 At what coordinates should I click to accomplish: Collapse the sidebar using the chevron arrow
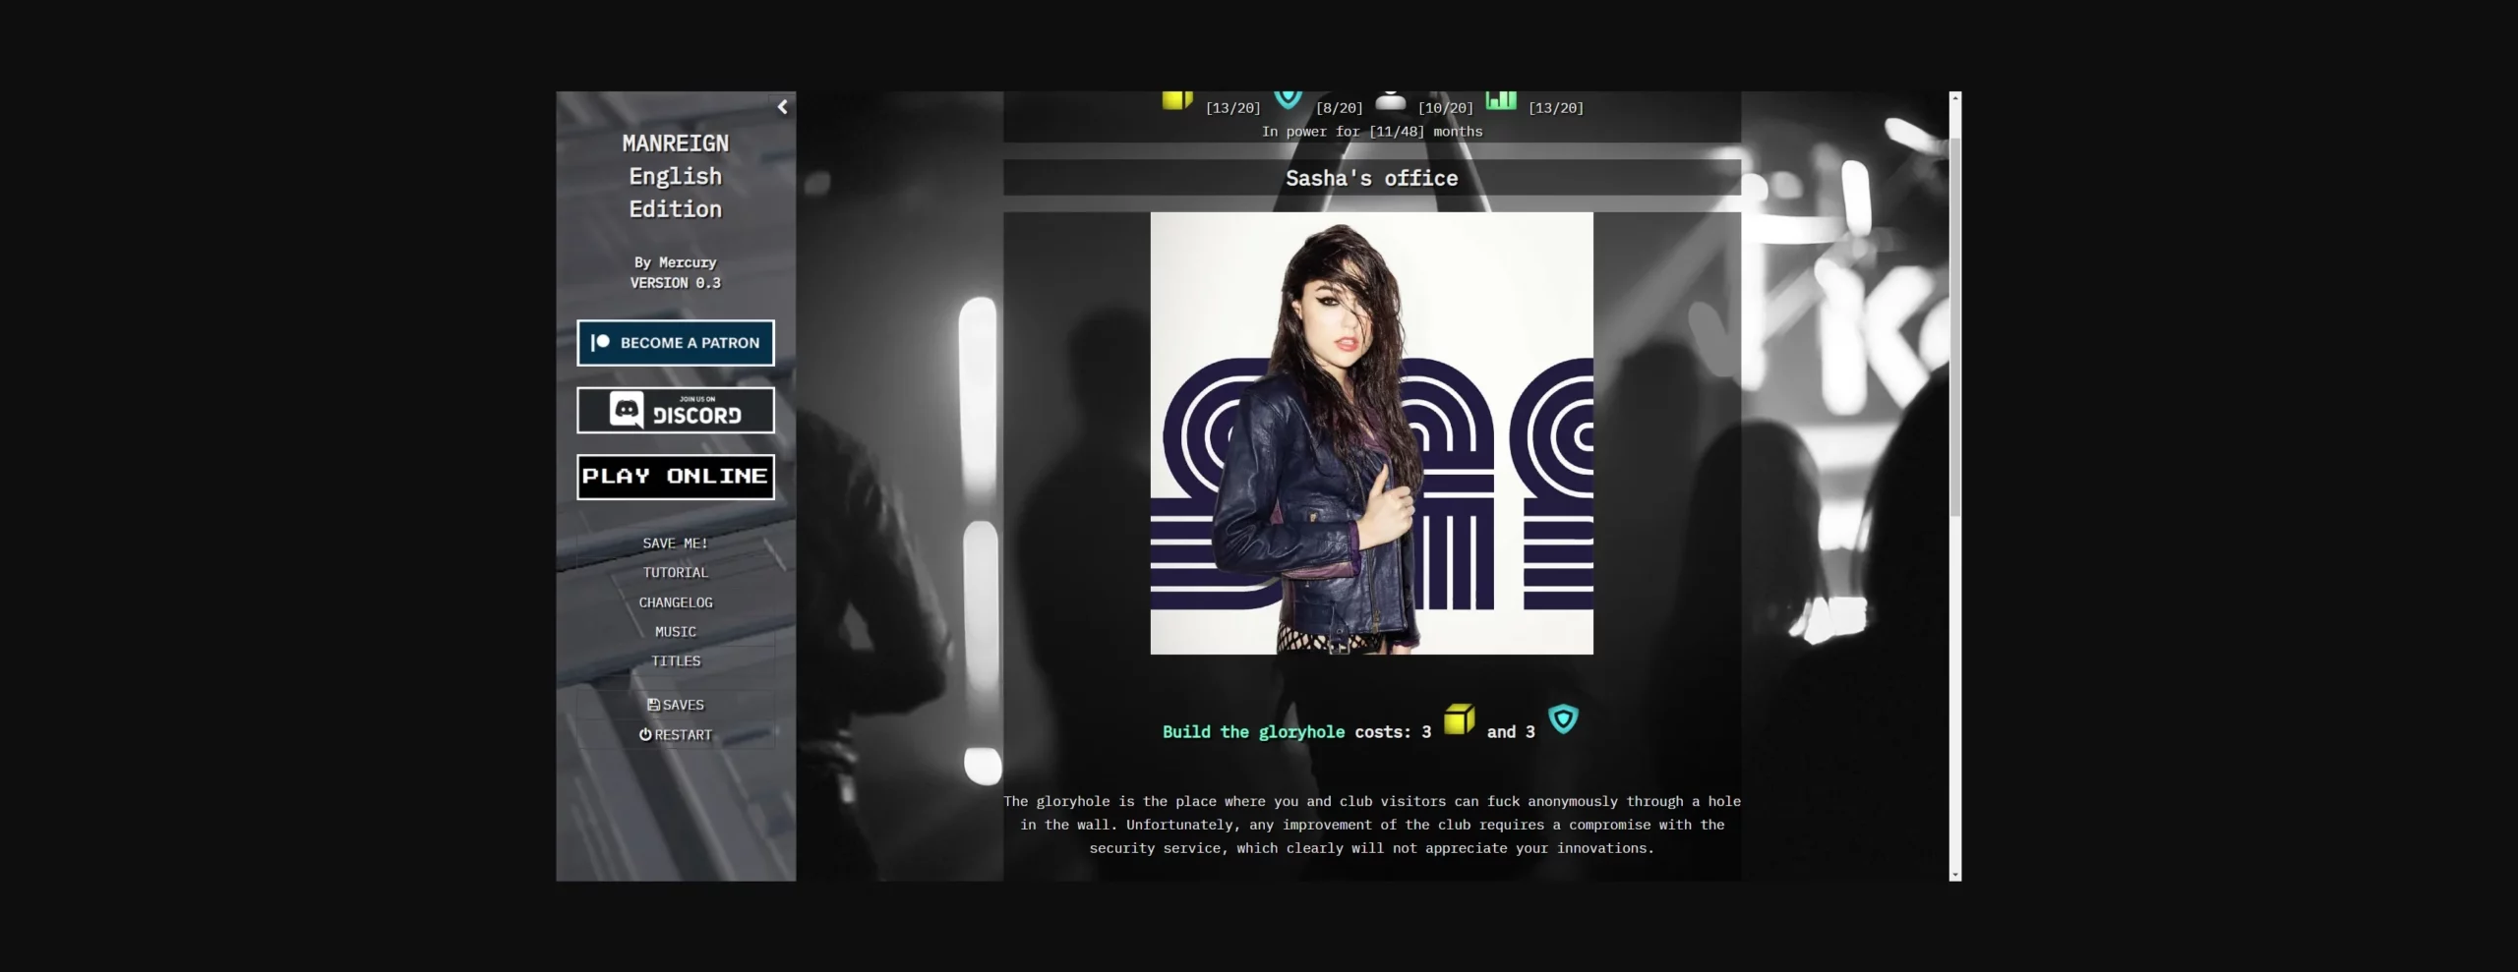coord(782,107)
